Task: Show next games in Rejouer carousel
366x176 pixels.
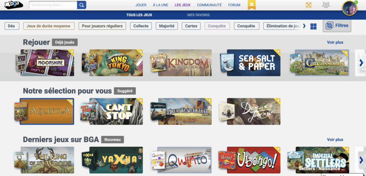Action: pos(361,63)
